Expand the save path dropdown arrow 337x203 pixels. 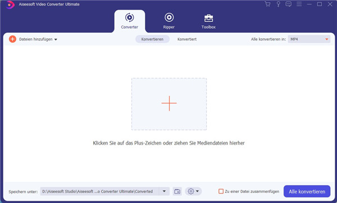click(x=164, y=191)
